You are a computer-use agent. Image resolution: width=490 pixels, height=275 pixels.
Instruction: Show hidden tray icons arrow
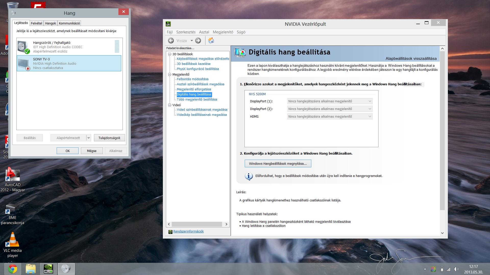pos(425,269)
